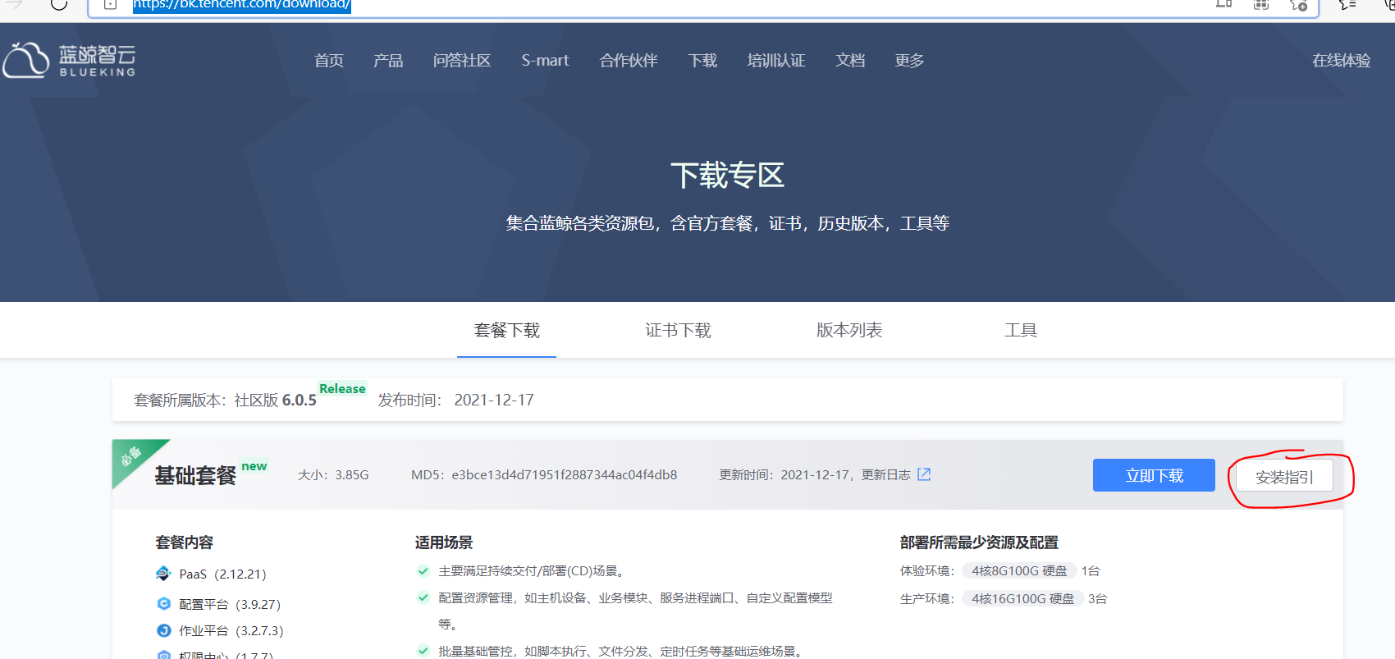The width and height of the screenshot is (1395, 659).
Task: Click the PaaS product icon
Action: tap(163, 574)
